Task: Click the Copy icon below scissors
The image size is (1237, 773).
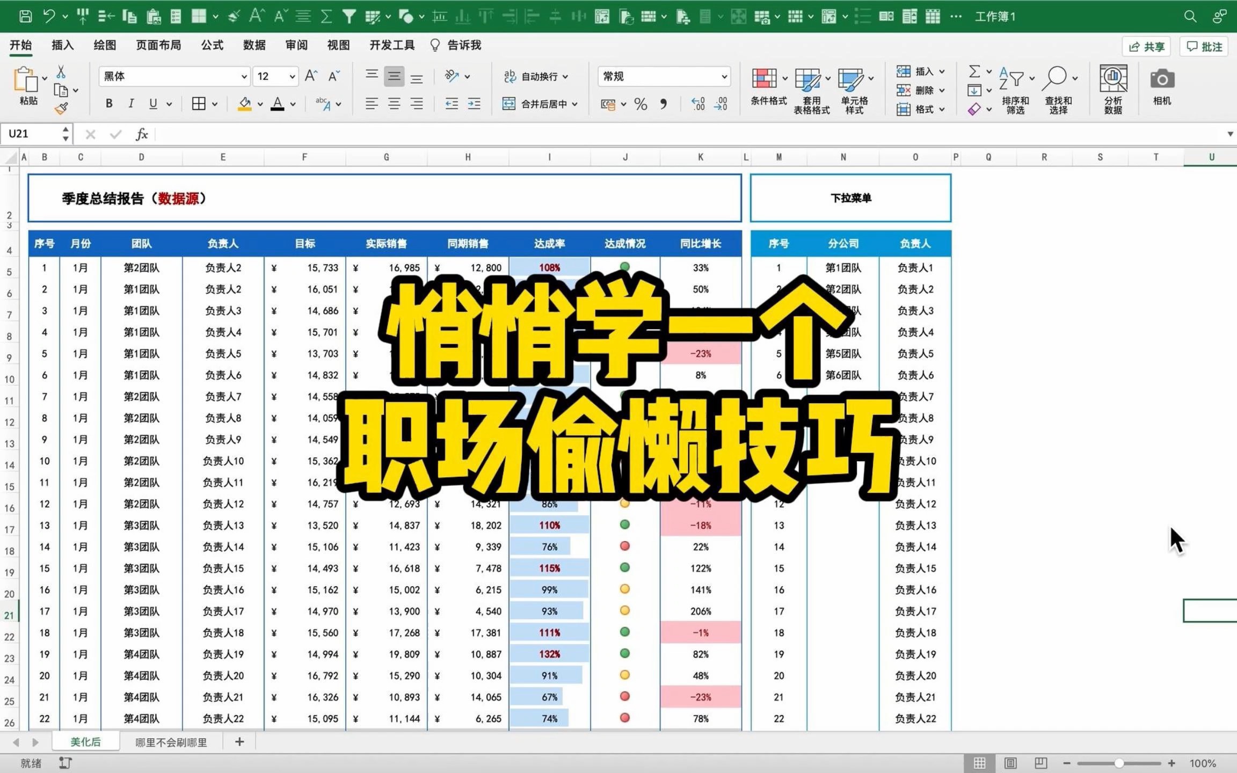Action: point(61,90)
